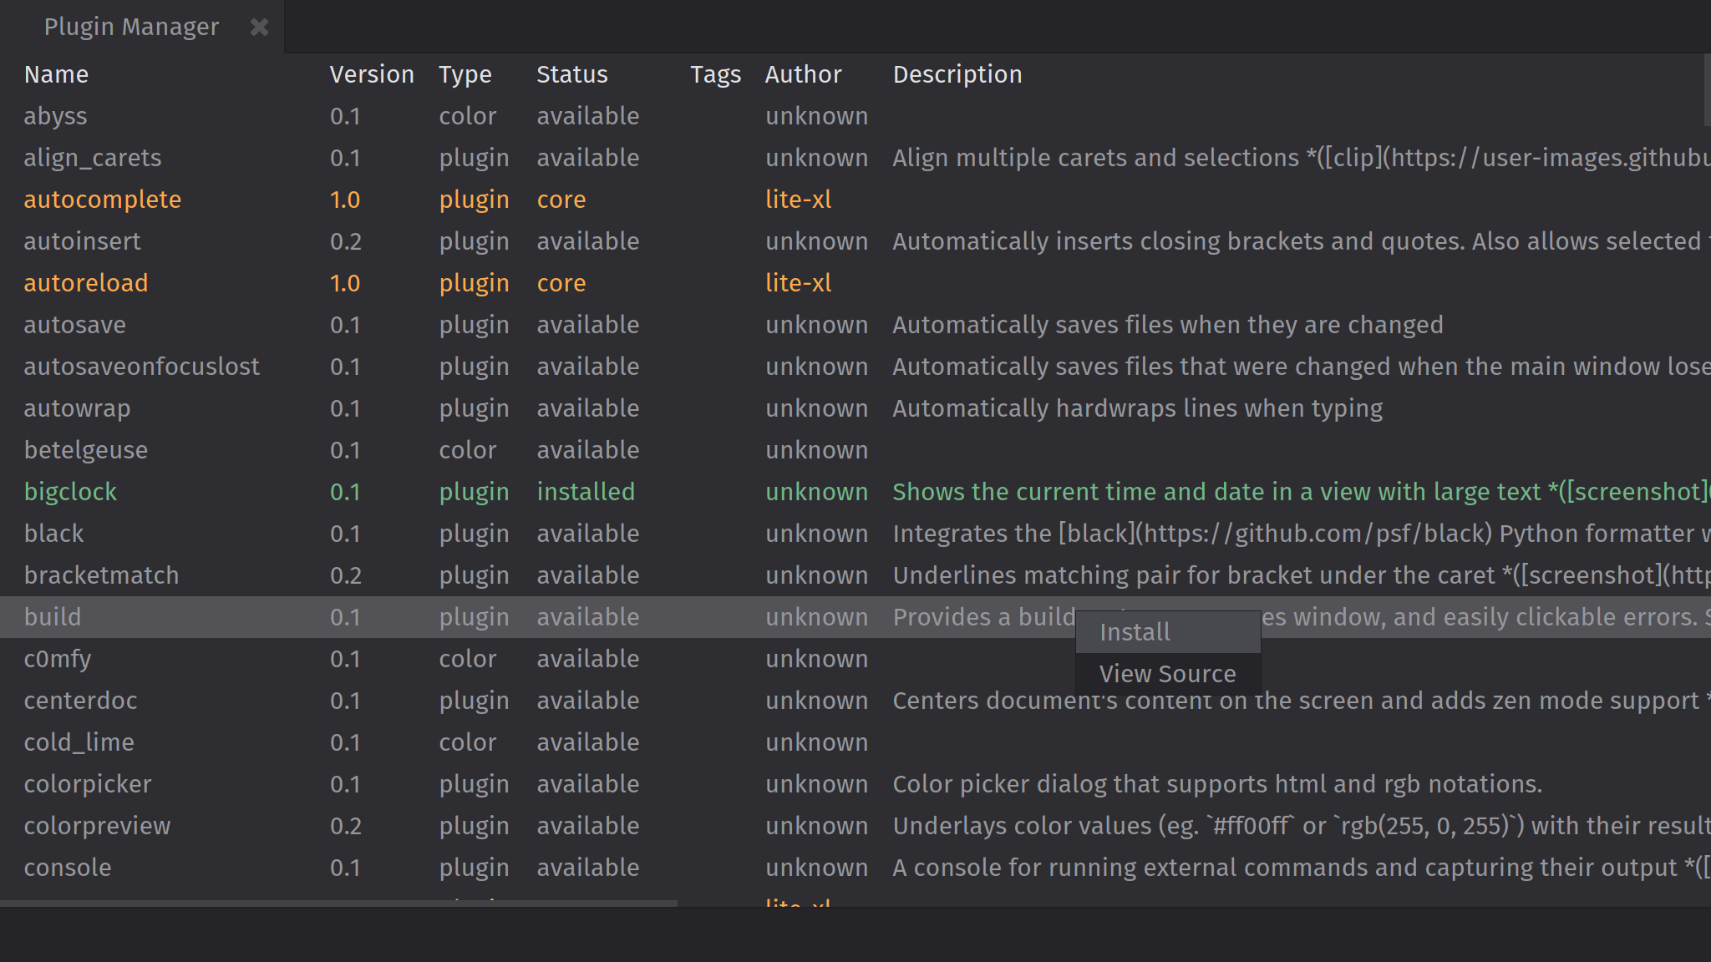Click version 0.2 of colorpreview
1711x962 pixels.
coord(346,826)
